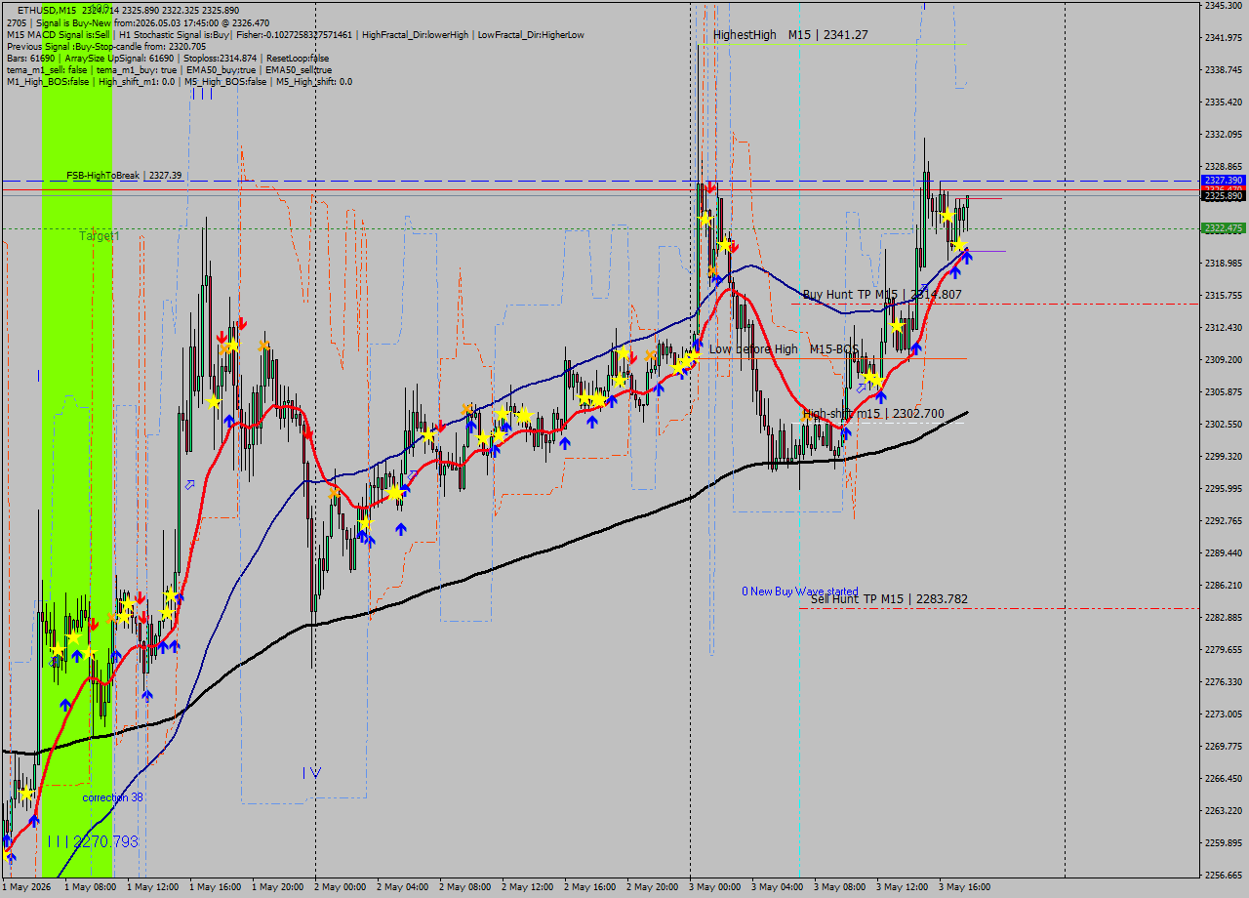1249x898 pixels.
Task: Click the '1 May 12:00' time label
Action: coord(152,887)
